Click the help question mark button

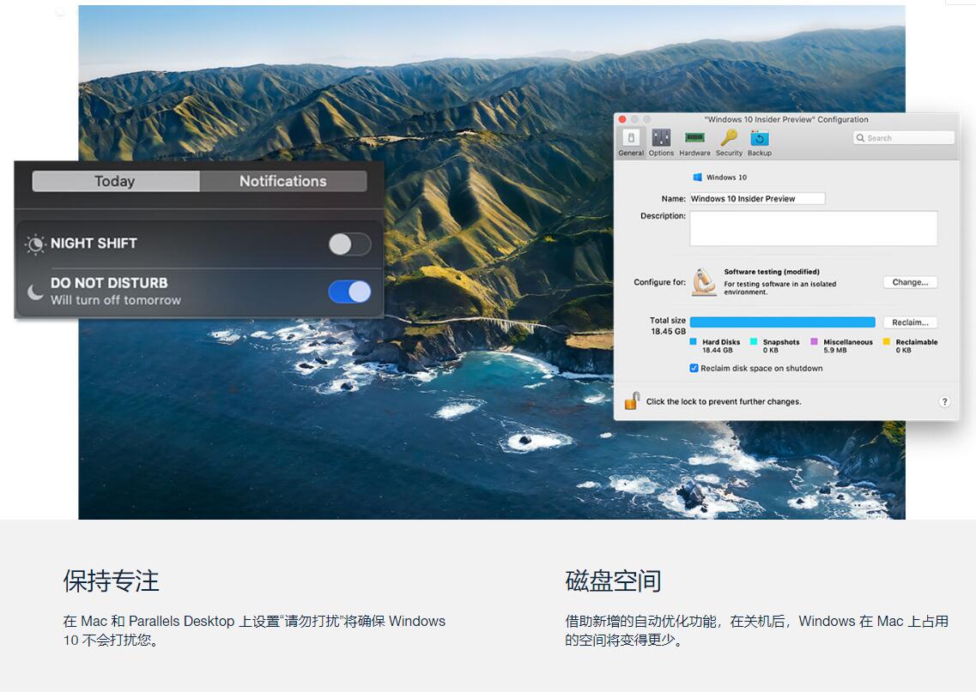[944, 401]
